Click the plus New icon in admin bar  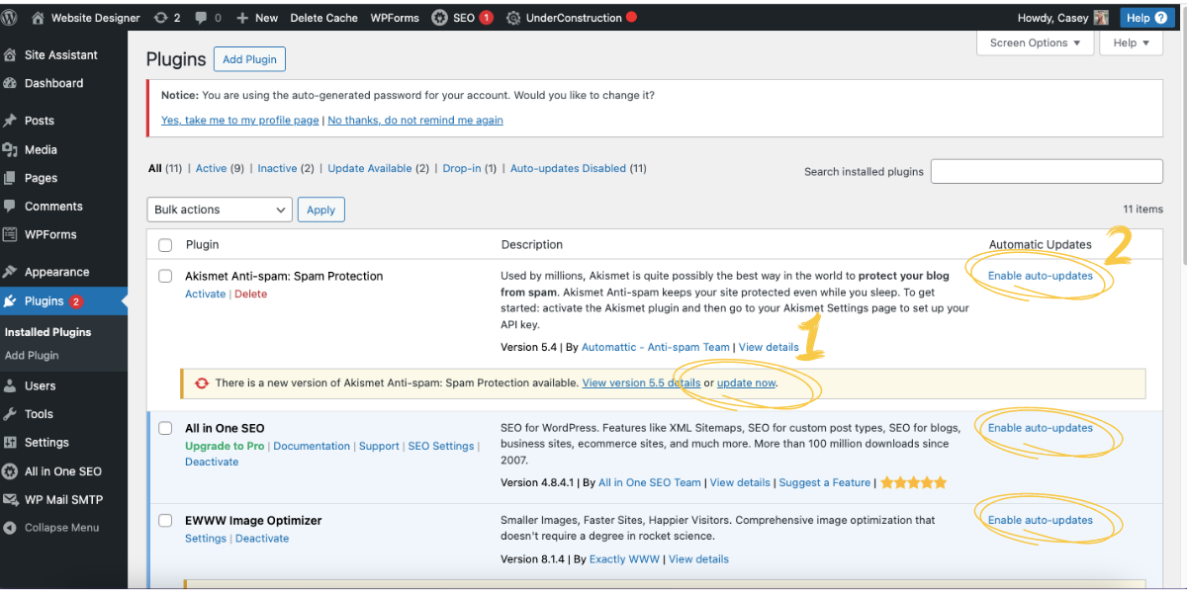243,18
